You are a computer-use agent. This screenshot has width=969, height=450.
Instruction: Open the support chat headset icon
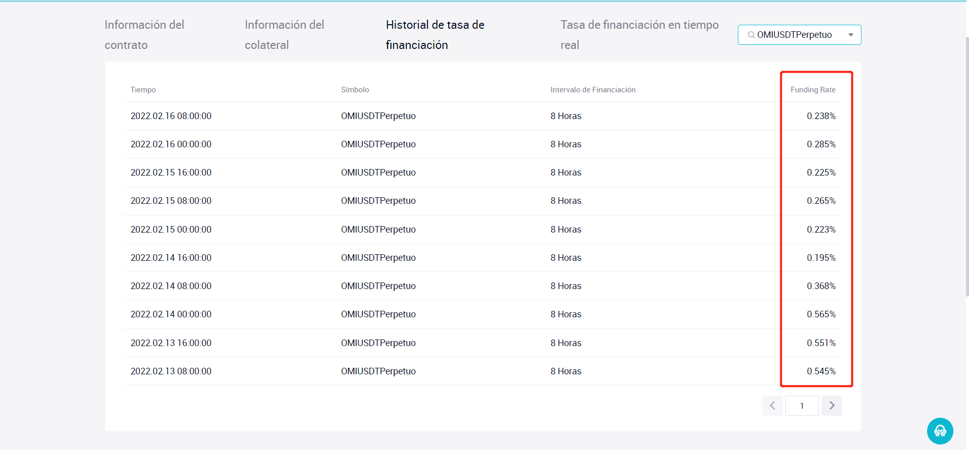click(940, 431)
